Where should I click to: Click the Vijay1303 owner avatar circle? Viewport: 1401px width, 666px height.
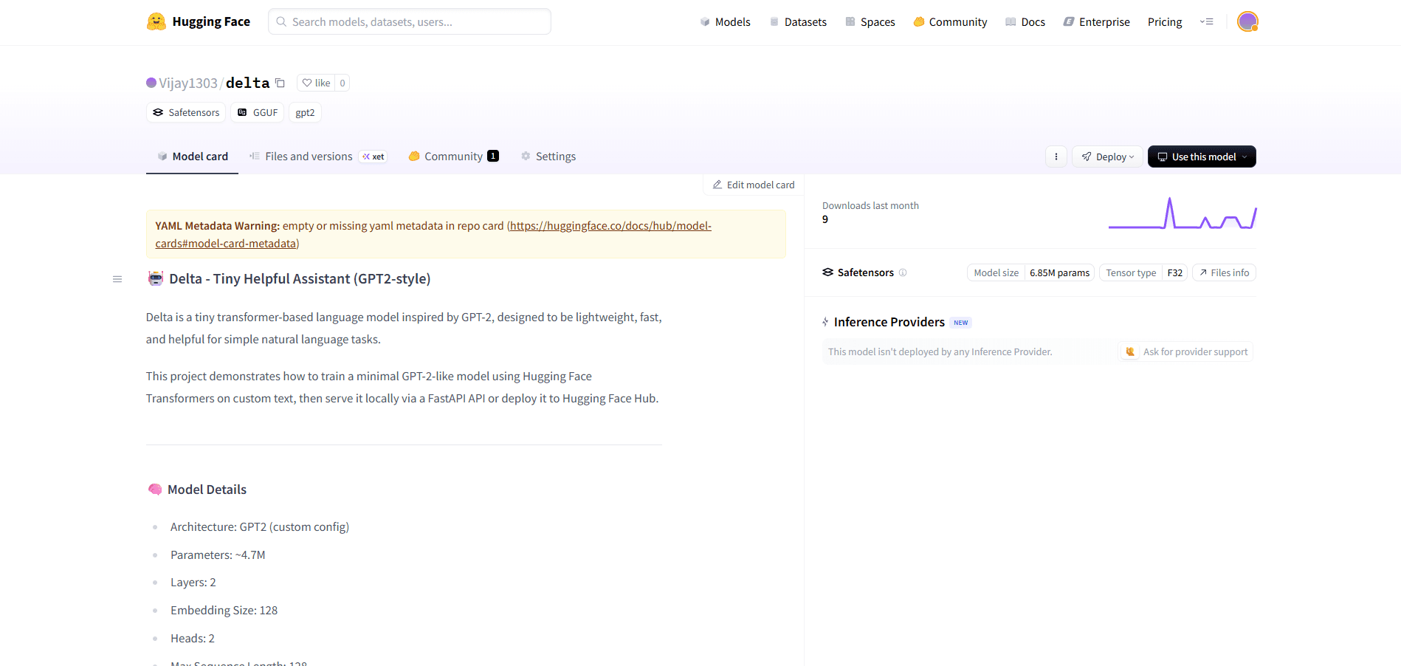[151, 83]
